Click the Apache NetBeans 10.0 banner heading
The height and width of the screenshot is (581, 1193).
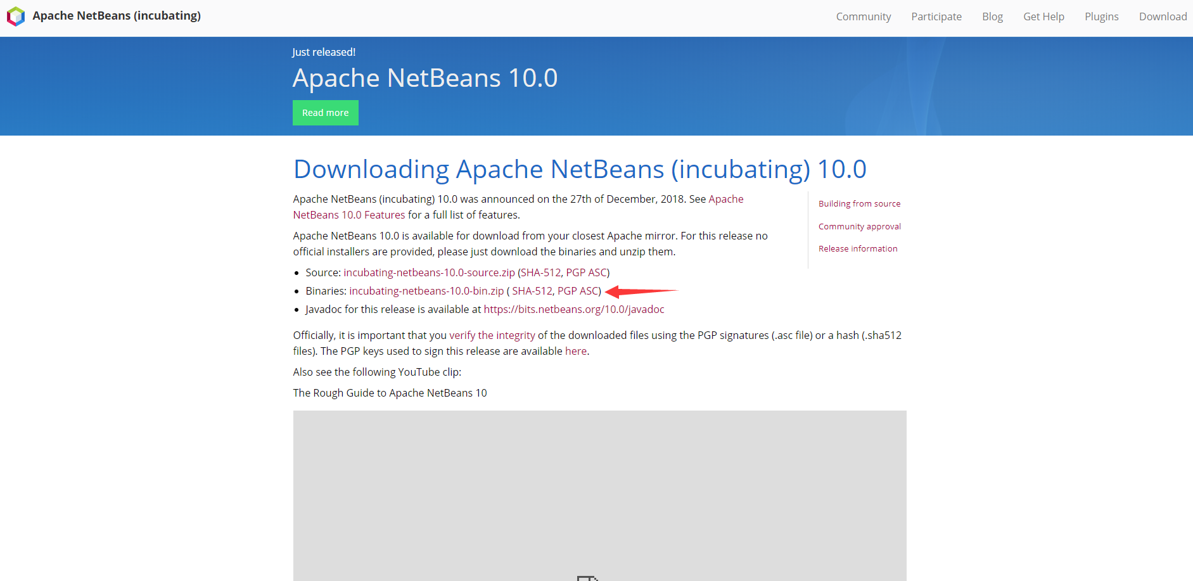(425, 78)
